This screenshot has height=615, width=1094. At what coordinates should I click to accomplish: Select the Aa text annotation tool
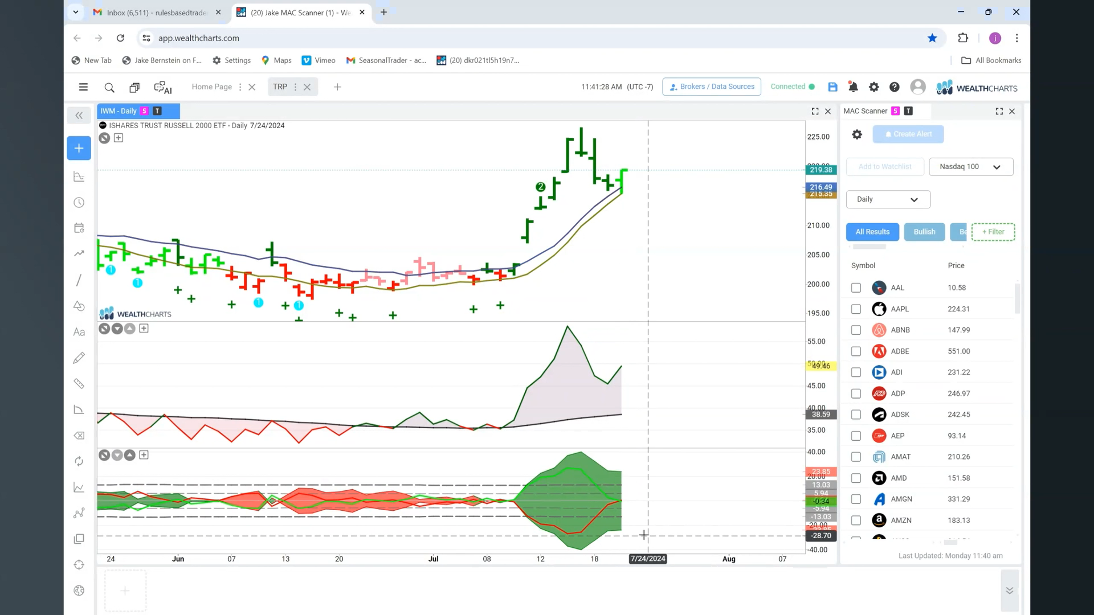point(79,332)
